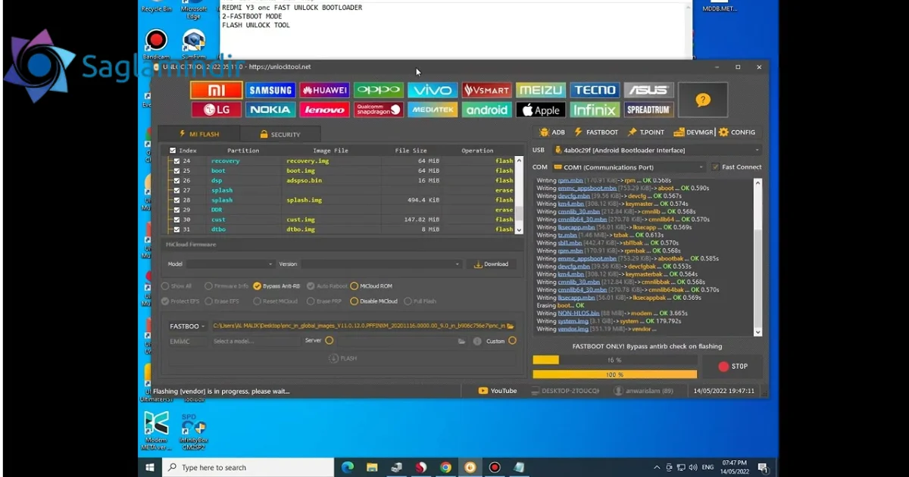Click the STOP button
Image resolution: width=909 pixels, height=477 pixels.
click(733, 366)
